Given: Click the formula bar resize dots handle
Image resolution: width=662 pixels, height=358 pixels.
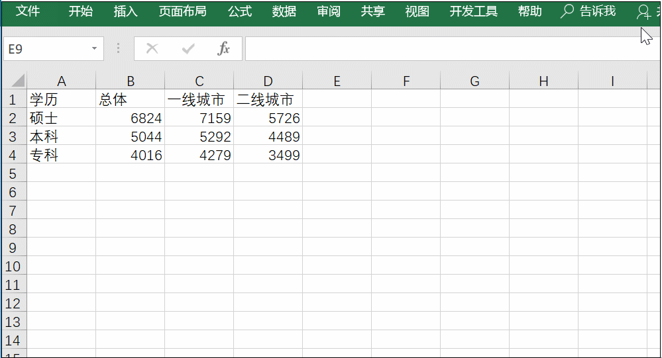Looking at the screenshot, I should (x=118, y=48).
